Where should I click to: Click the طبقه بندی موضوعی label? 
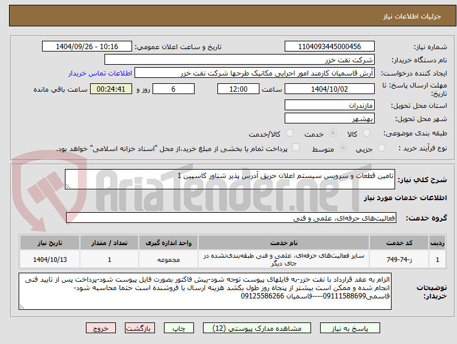[415, 133]
